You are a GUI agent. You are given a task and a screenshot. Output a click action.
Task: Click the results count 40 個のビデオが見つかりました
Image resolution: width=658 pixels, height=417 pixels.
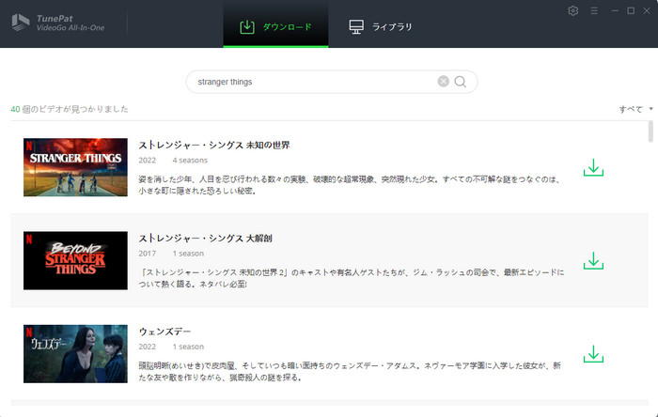(70, 109)
